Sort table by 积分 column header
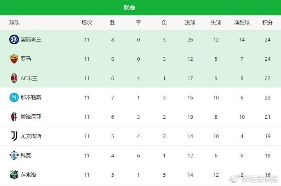The width and height of the screenshot is (281, 186). [x=267, y=23]
